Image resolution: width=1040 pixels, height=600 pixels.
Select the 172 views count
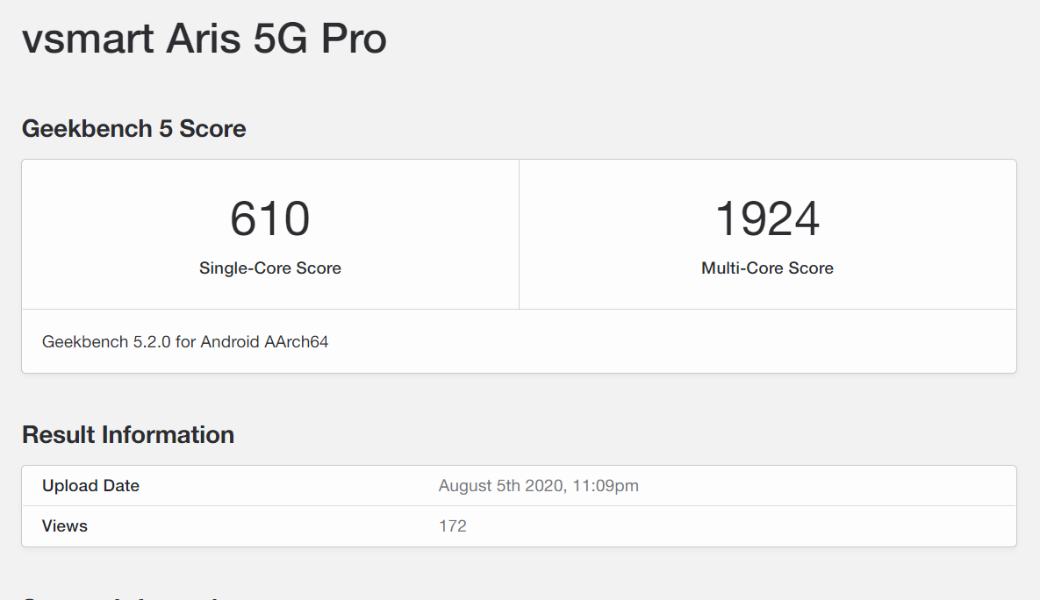tap(453, 526)
